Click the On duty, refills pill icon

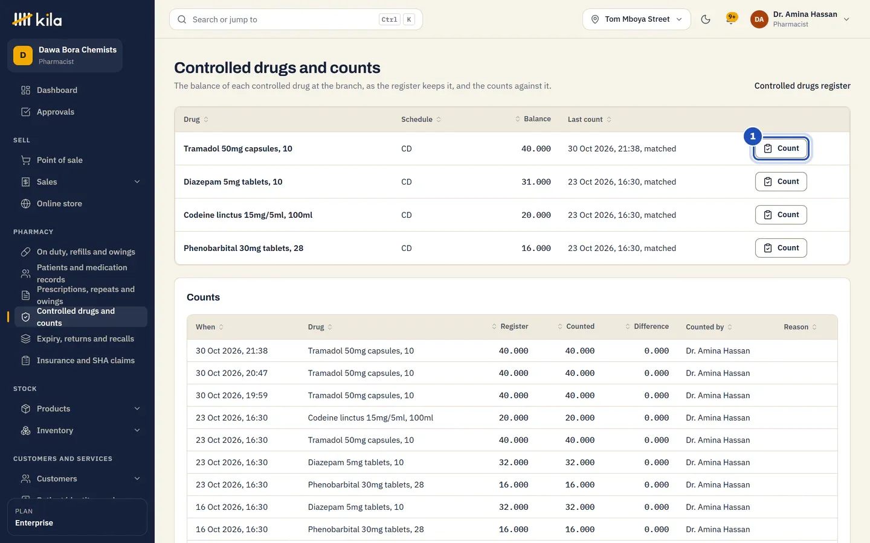click(x=25, y=252)
